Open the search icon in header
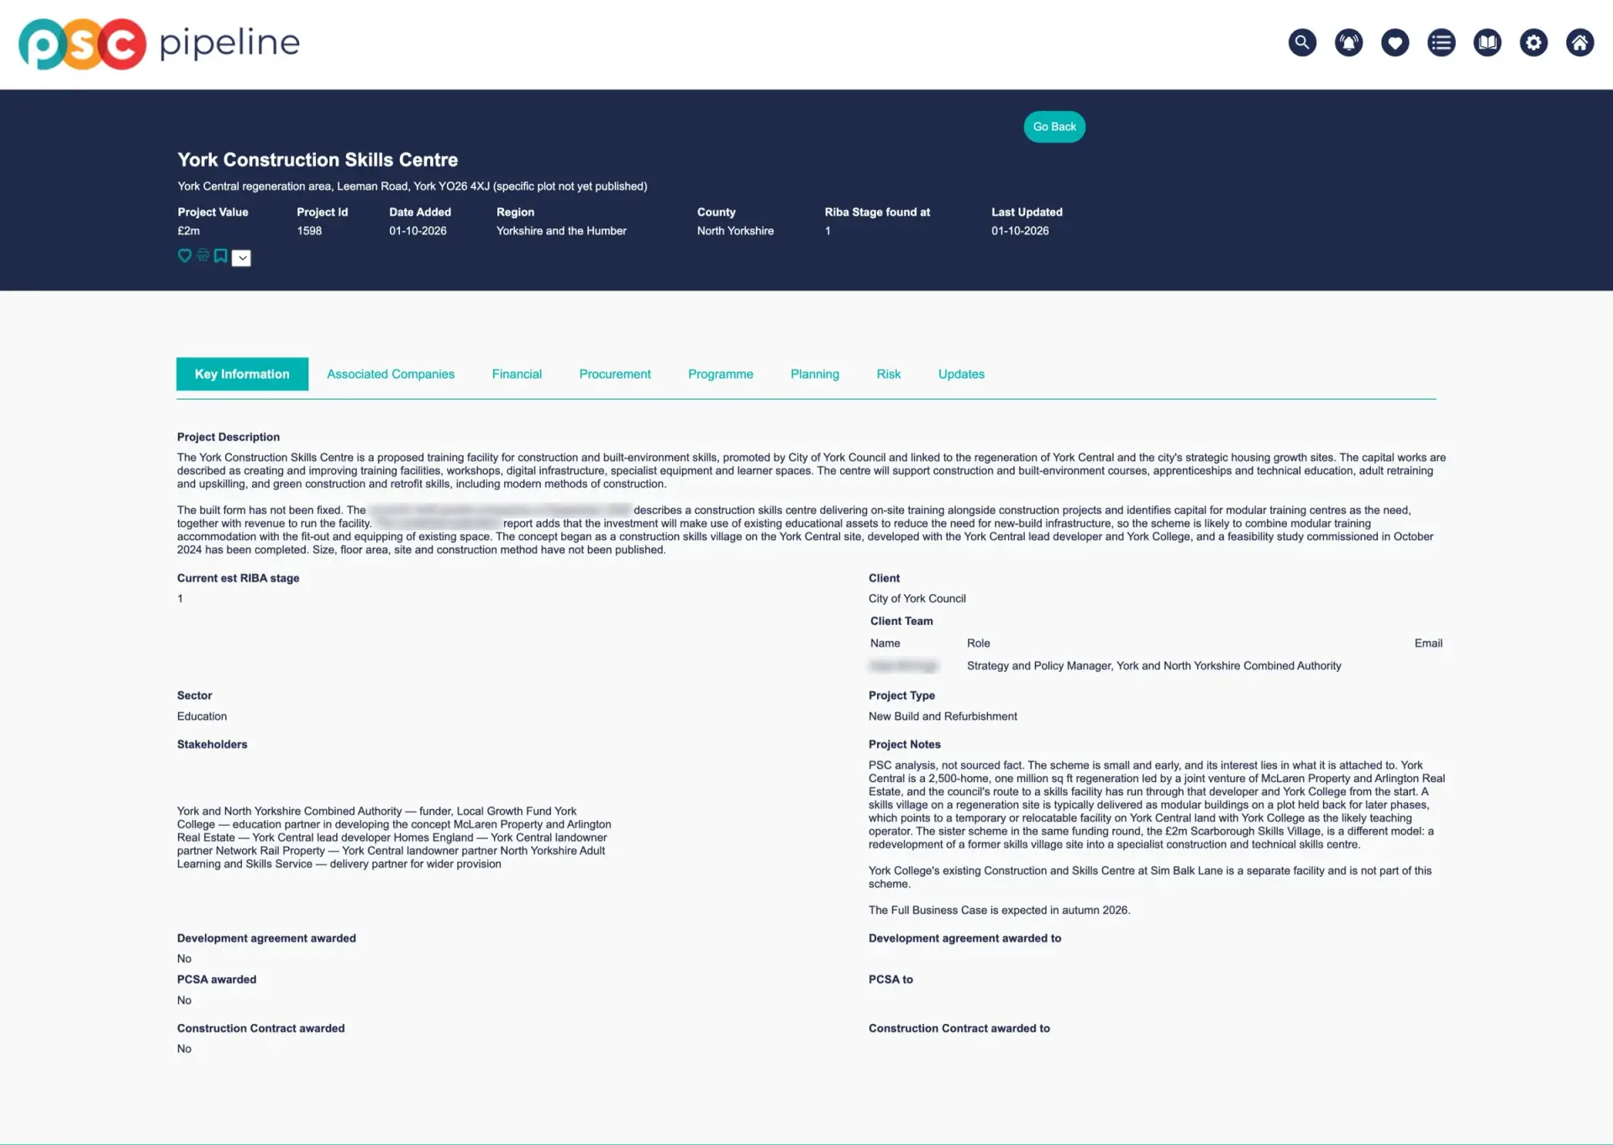Viewport: 1613px width, 1145px height. point(1302,42)
